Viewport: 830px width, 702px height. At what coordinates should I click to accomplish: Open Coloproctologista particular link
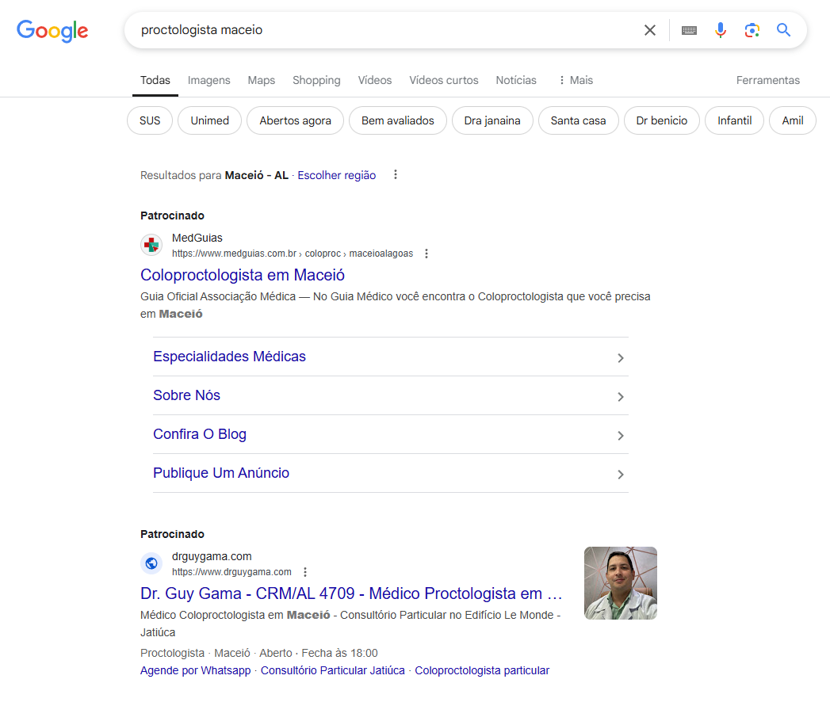click(x=482, y=670)
